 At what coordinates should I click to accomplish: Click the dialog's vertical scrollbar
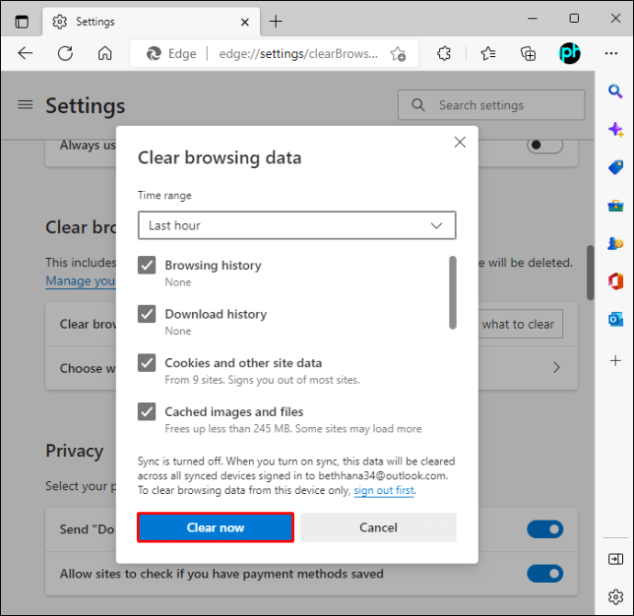[452, 293]
